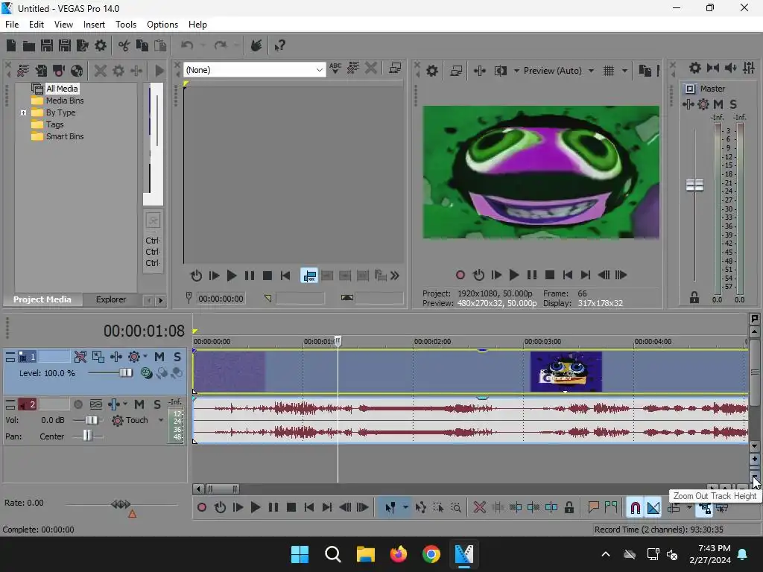Mute video track 1
The image size is (763, 572).
[159, 357]
